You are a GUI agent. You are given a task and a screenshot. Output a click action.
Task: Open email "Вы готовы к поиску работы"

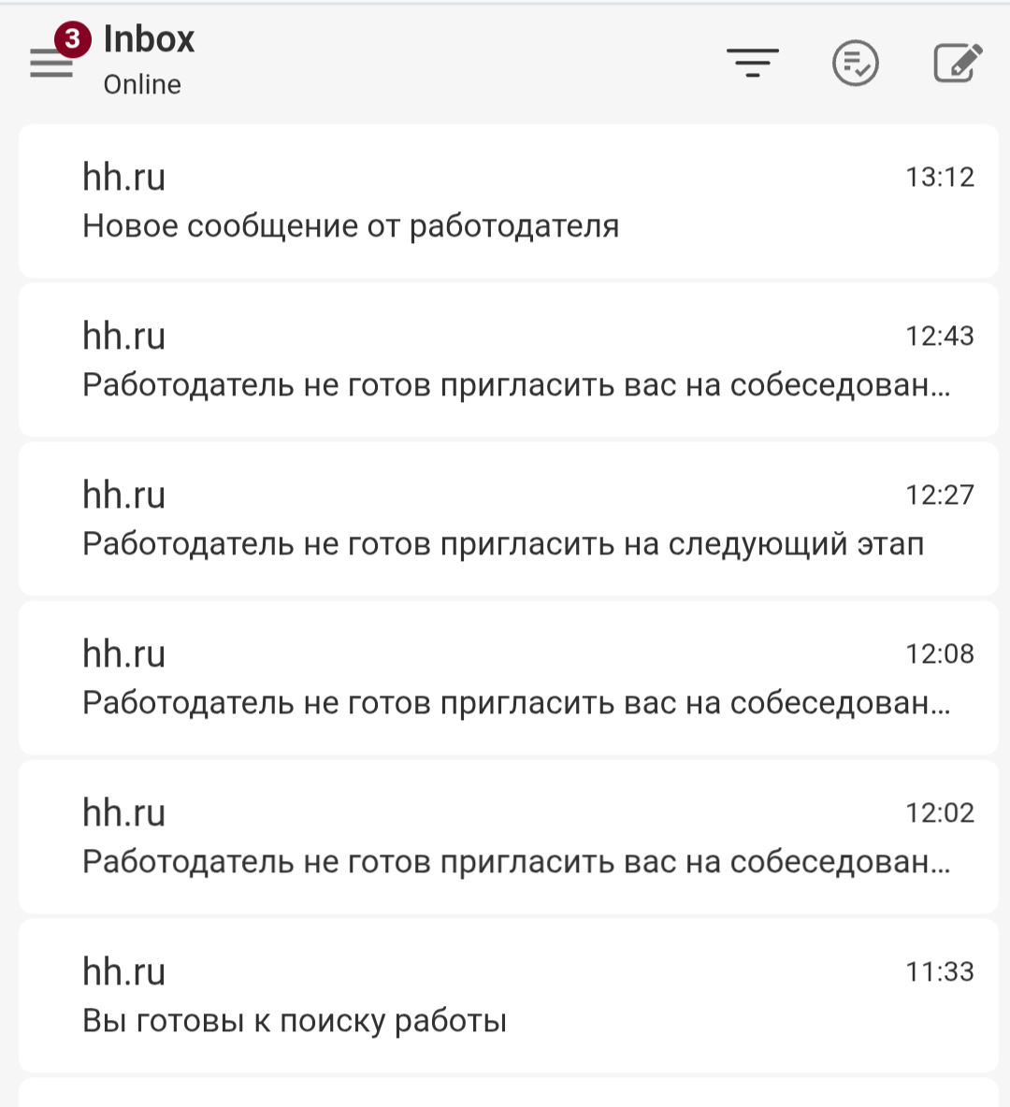click(x=295, y=1021)
